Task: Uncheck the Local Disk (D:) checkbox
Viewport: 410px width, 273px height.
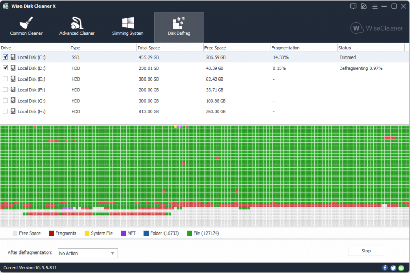Action: pos(5,68)
